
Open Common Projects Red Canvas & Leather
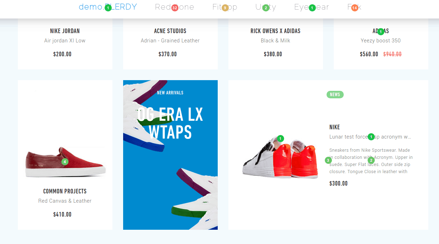(65, 201)
